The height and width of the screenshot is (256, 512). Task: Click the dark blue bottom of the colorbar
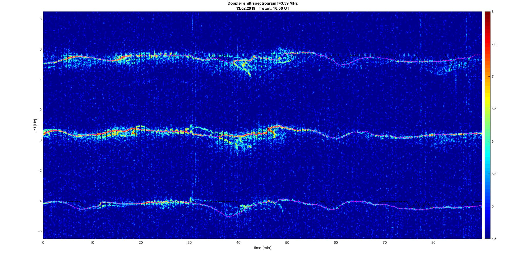(x=487, y=235)
